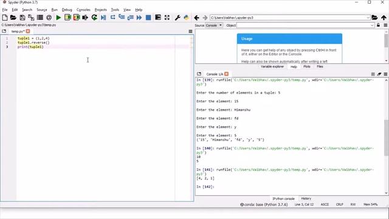
Task: Go back with the left arrow
Action: click(x=197, y=18)
